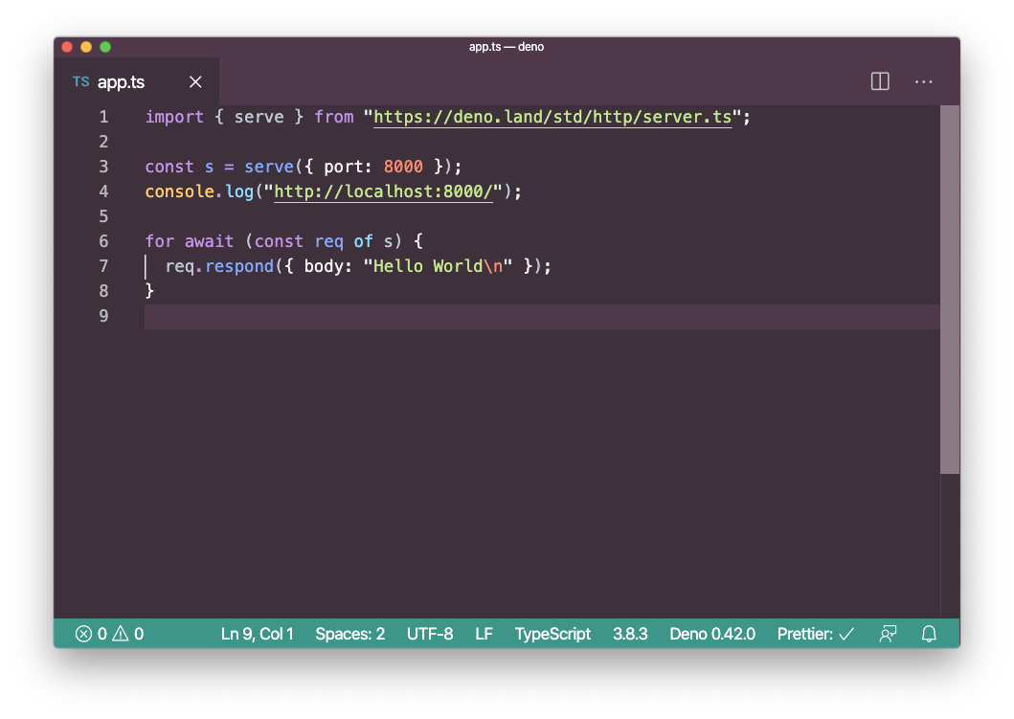Click the errors count icon in status bar
The image size is (1014, 719).
84,634
